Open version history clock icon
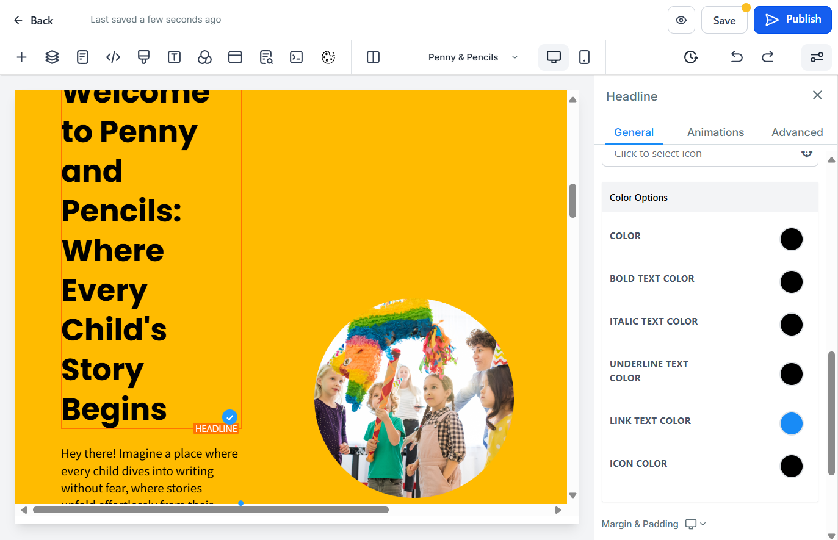 (x=690, y=57)
